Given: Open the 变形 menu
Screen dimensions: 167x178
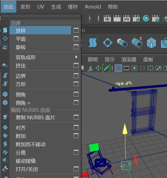Looking at the screenshot, I should click(x=25, y=7).
